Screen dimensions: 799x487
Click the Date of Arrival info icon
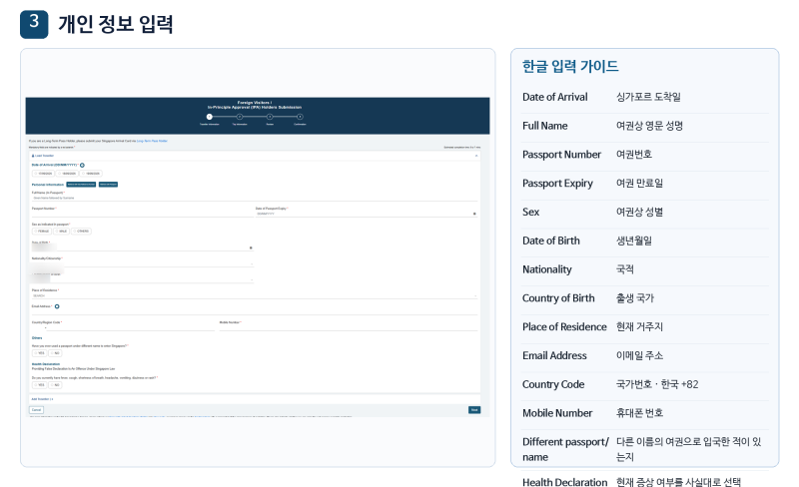pyautogui.click(x=82, y=165)
